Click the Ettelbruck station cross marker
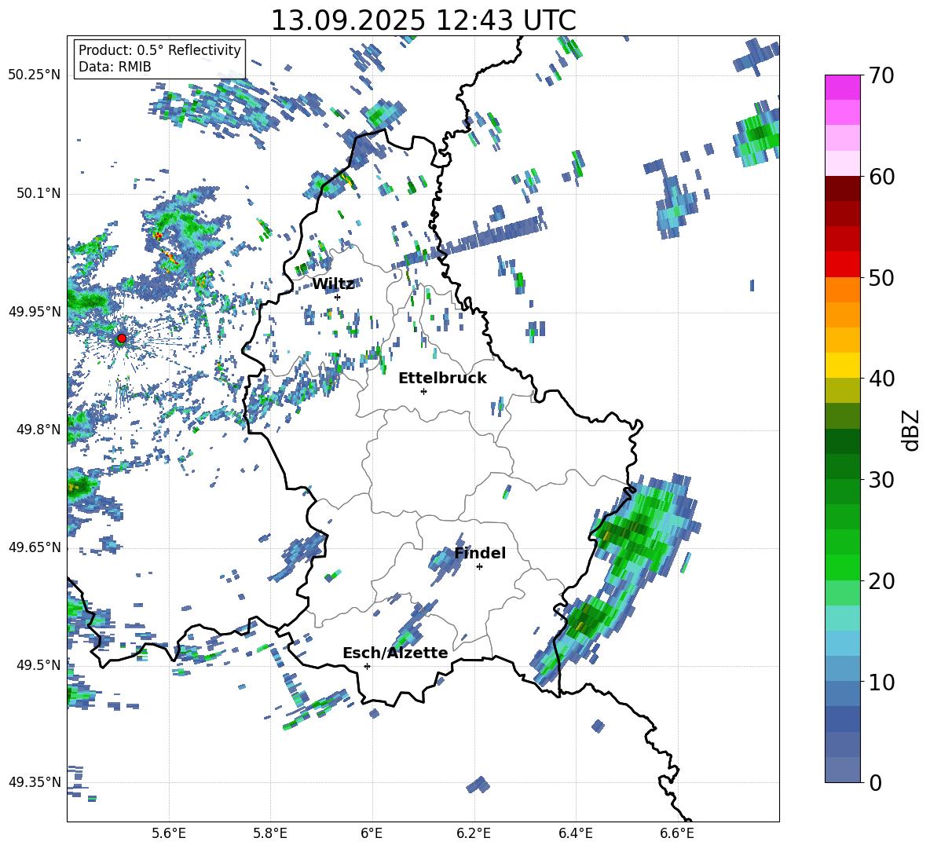930x849 pixels. 423,391
